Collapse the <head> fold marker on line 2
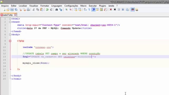This screenshot has height=95, width=169. 10,22
